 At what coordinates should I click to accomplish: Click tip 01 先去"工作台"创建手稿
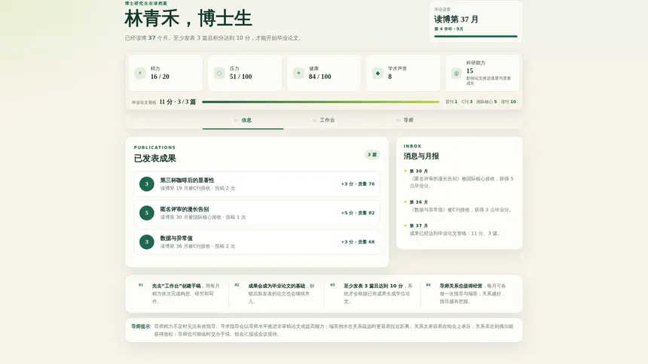(180, 293)
